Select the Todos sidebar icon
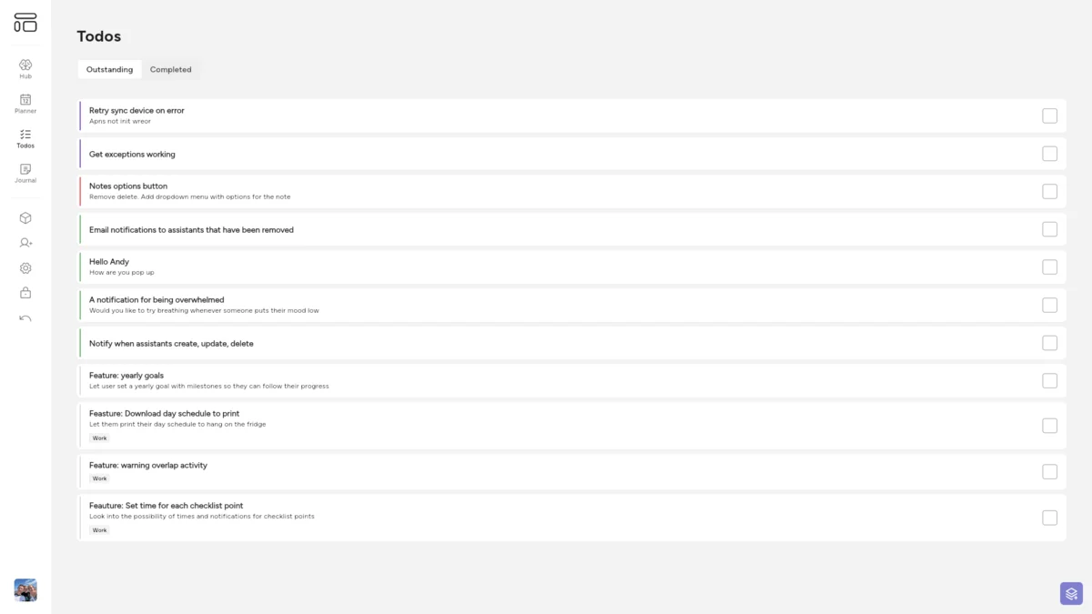 (25, 137)
